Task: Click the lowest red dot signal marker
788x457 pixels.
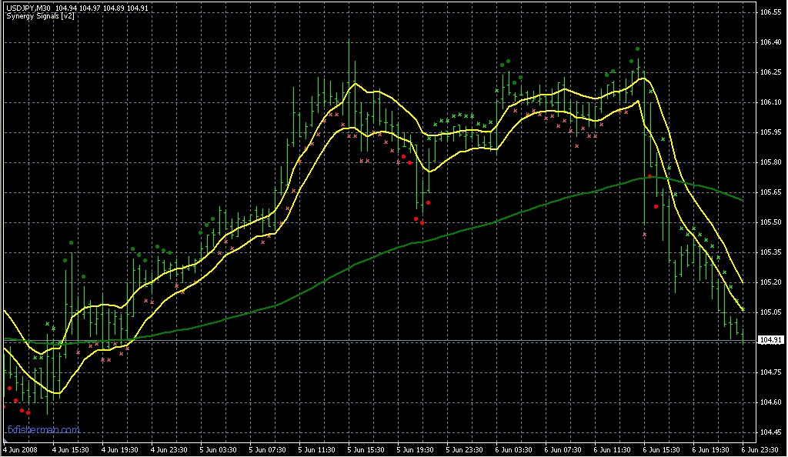Action: [x=28, y=412]
